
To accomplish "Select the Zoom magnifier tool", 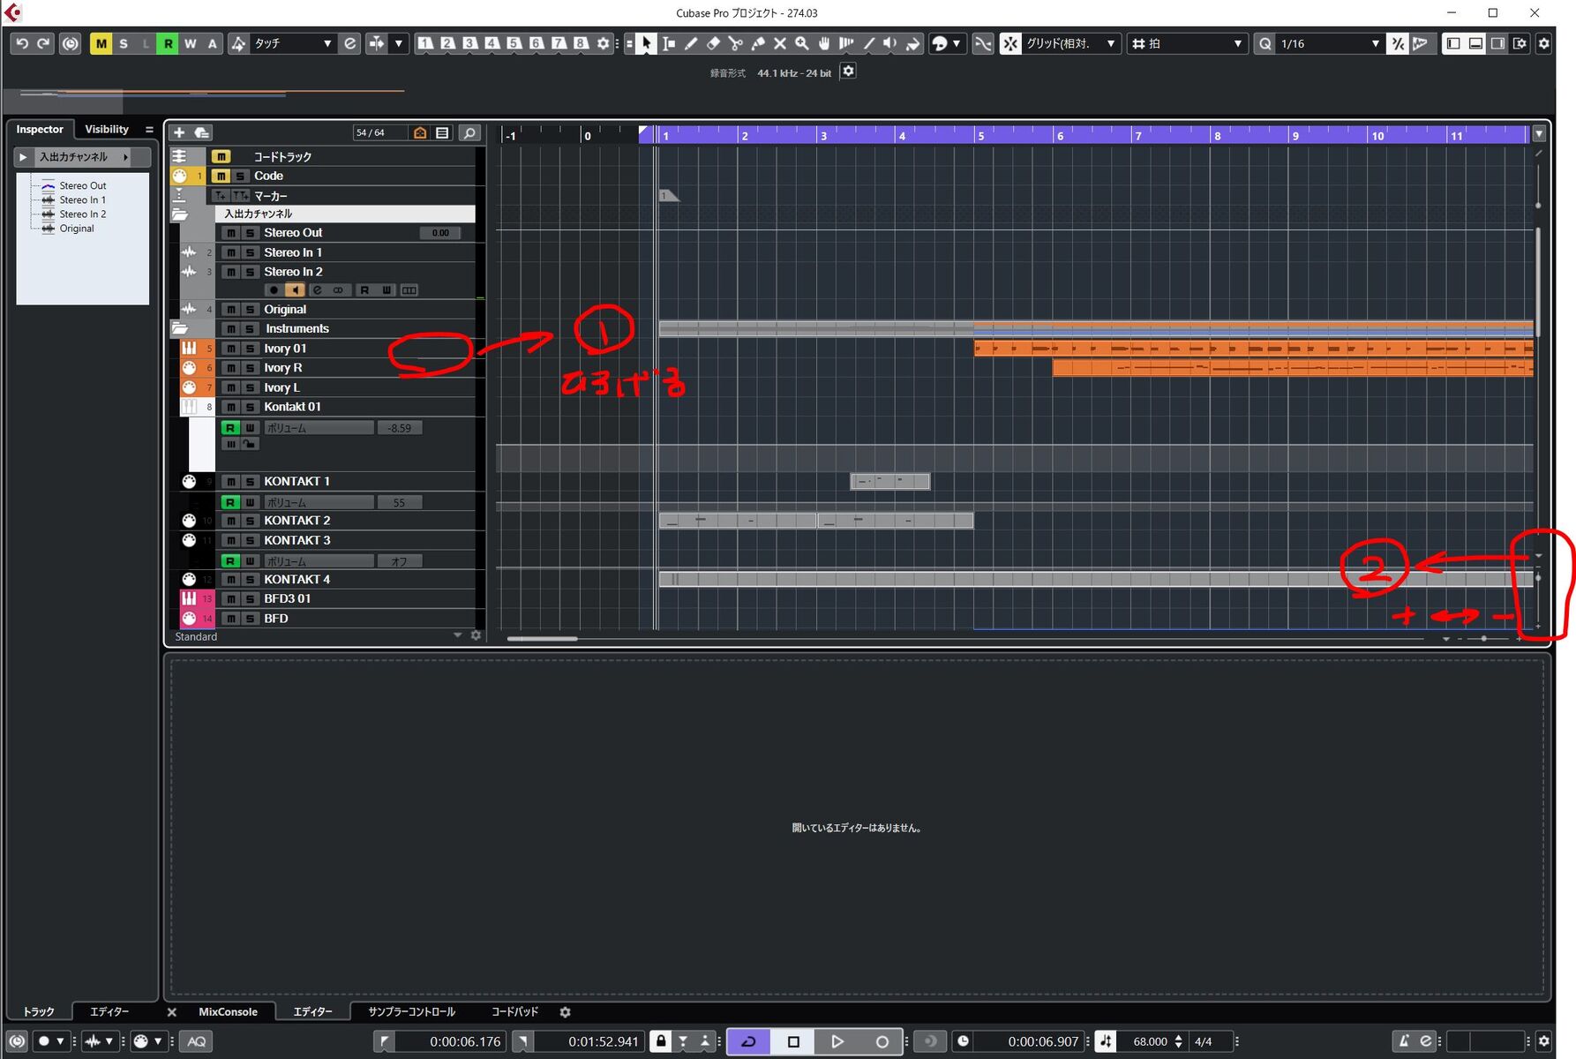I will click(x=801, y=43).
